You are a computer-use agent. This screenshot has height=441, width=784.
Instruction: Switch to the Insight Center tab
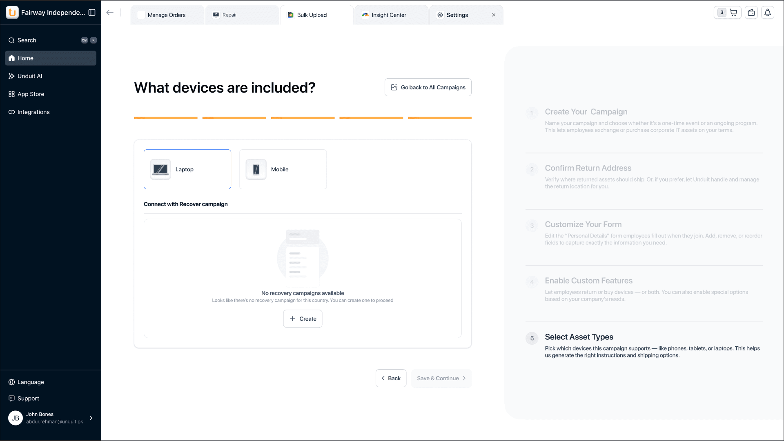tap(388, 15)
